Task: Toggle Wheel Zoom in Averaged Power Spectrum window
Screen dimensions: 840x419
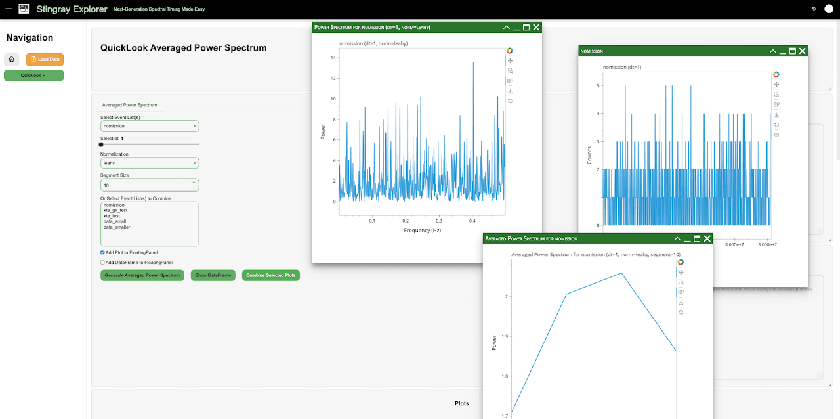Action: pos(681,292)
